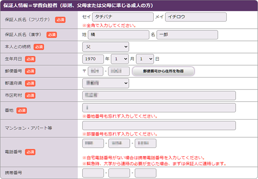The width and height of the screenshot is (258, 179).
Task: Click the マンション・アパート等 building field
Action: click(x=159, y=125)
